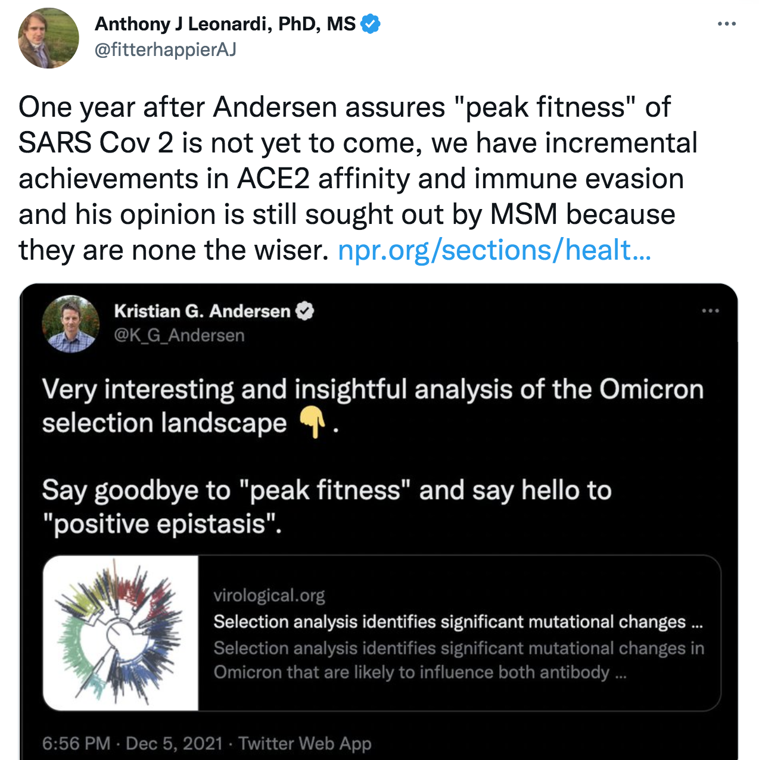759x760 pixels.
Task: Open the @fitterhappierAJ handle
Action: [x=165, y=49]
